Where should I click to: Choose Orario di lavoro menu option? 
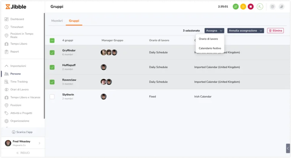pyautogui.click(x=208, y=39)
